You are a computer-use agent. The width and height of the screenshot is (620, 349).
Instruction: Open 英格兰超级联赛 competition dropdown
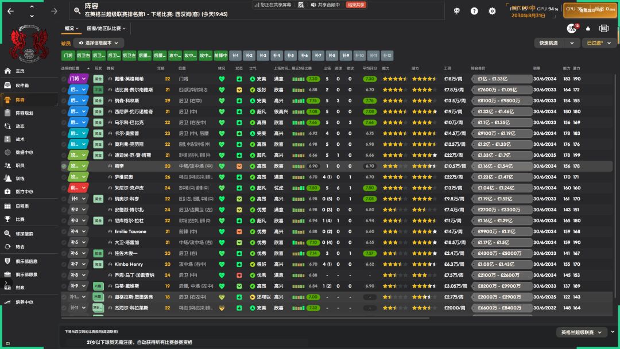(581, 332)
